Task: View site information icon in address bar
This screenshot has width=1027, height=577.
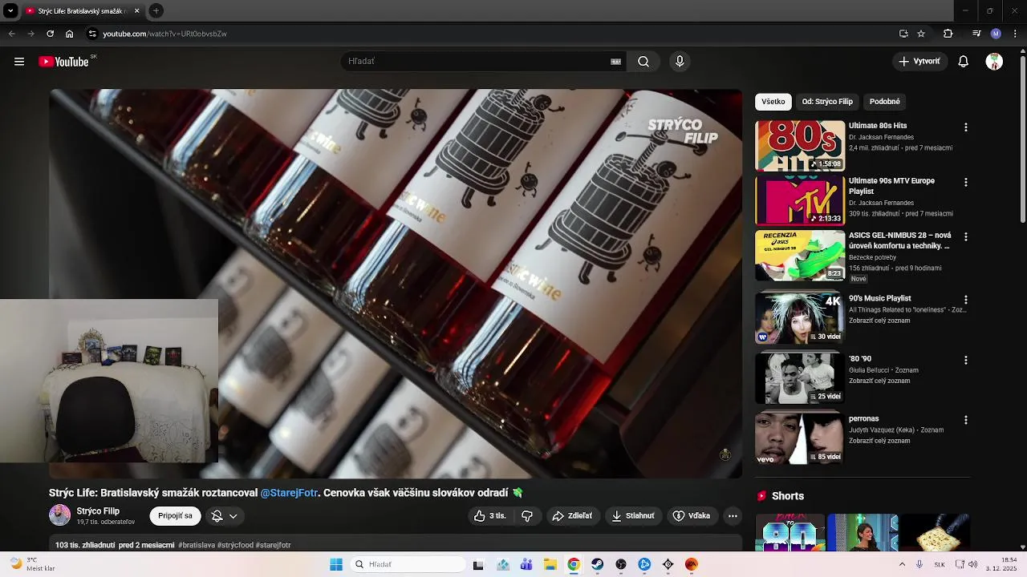Action: point(92,34)
